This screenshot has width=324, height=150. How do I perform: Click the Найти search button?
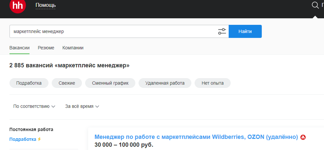tap(245, 31)
